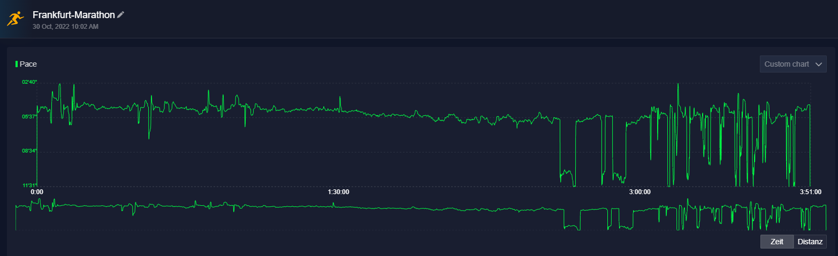Click the 05'37" pace axis label
Screen dimensions: 838x256
coord(29,117)
